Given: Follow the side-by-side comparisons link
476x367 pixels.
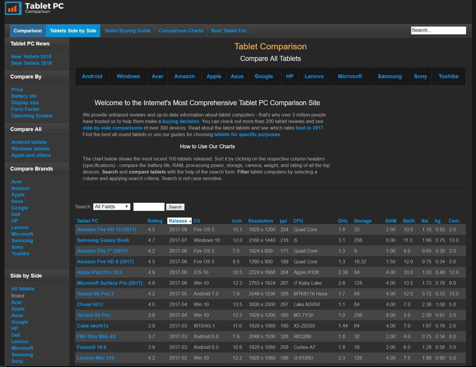Looking at the screenshot, I should pyautogui.click(x=113, y=128).
